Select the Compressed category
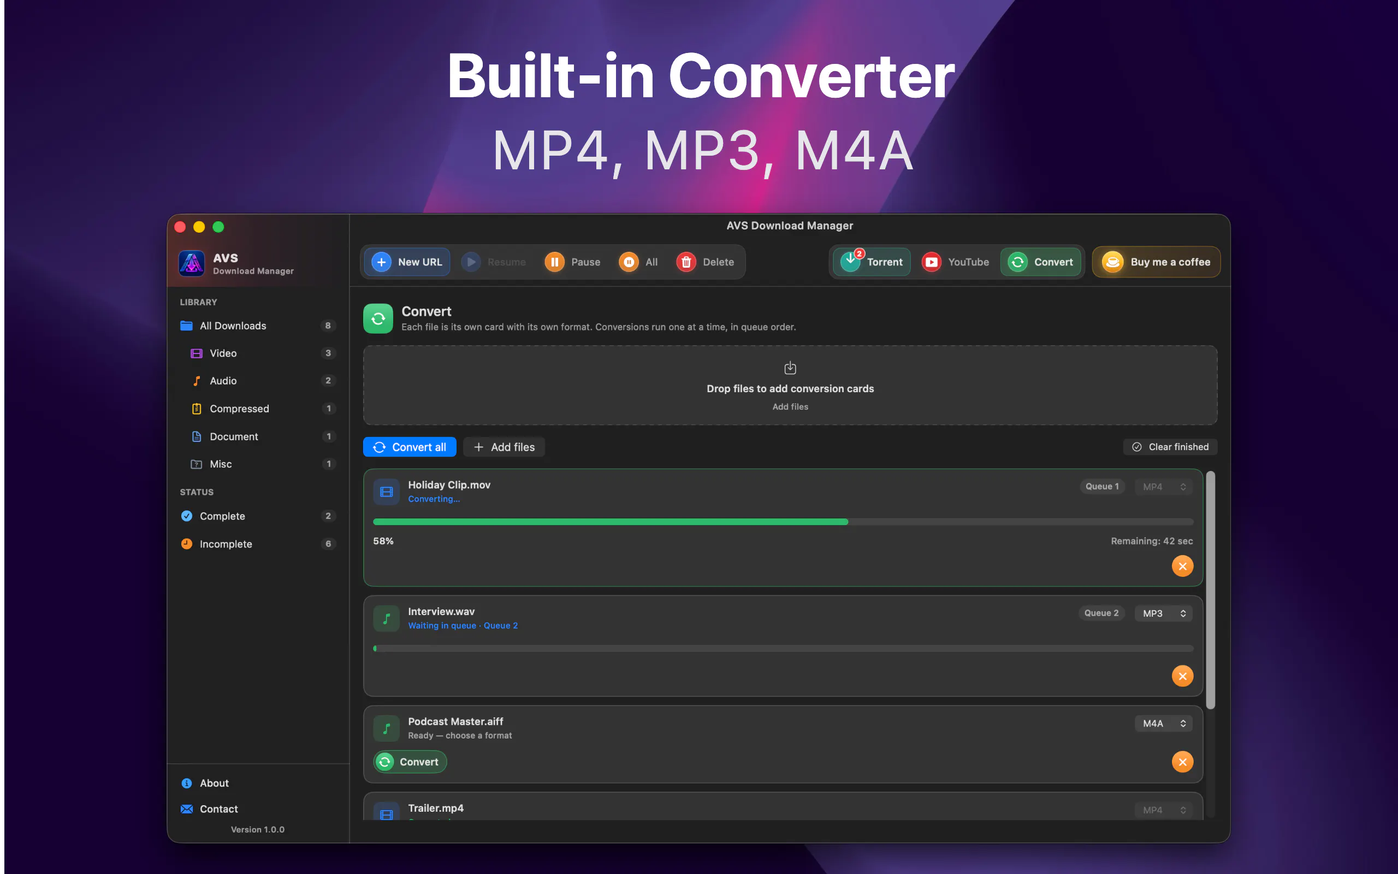Viewport: 1398px width, 874px height. [x=258, y=409]
